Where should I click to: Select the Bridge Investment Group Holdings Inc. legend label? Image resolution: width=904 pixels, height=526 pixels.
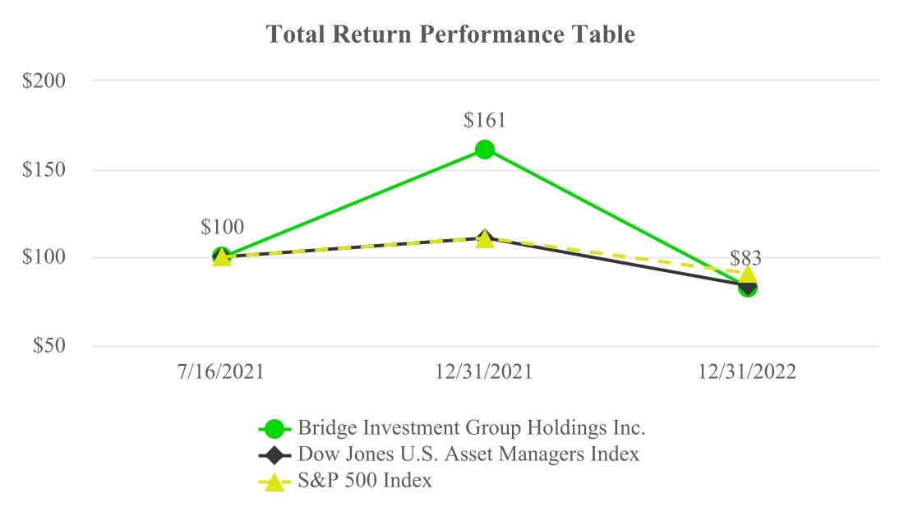pyautogui.click(x=472, y=428)
